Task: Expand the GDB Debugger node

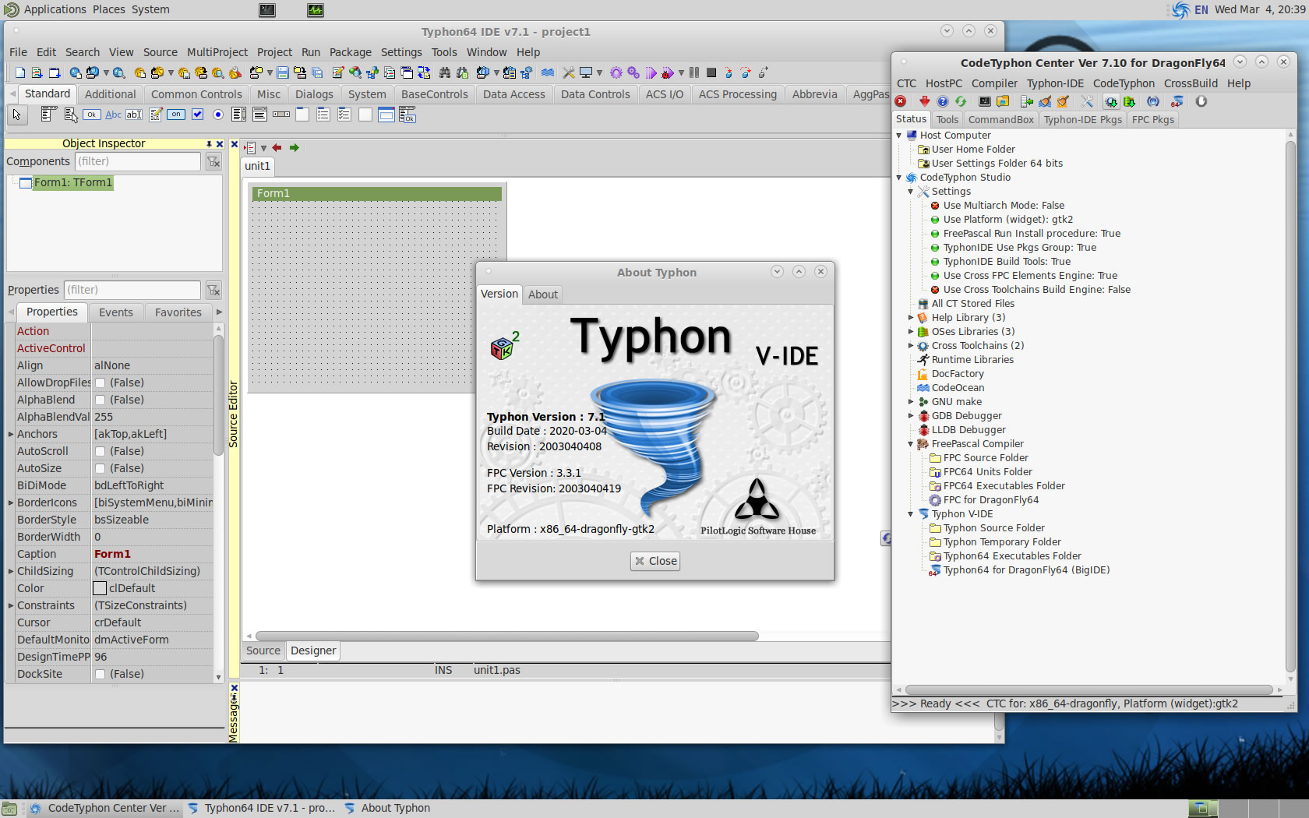Action: click(911, 416)
